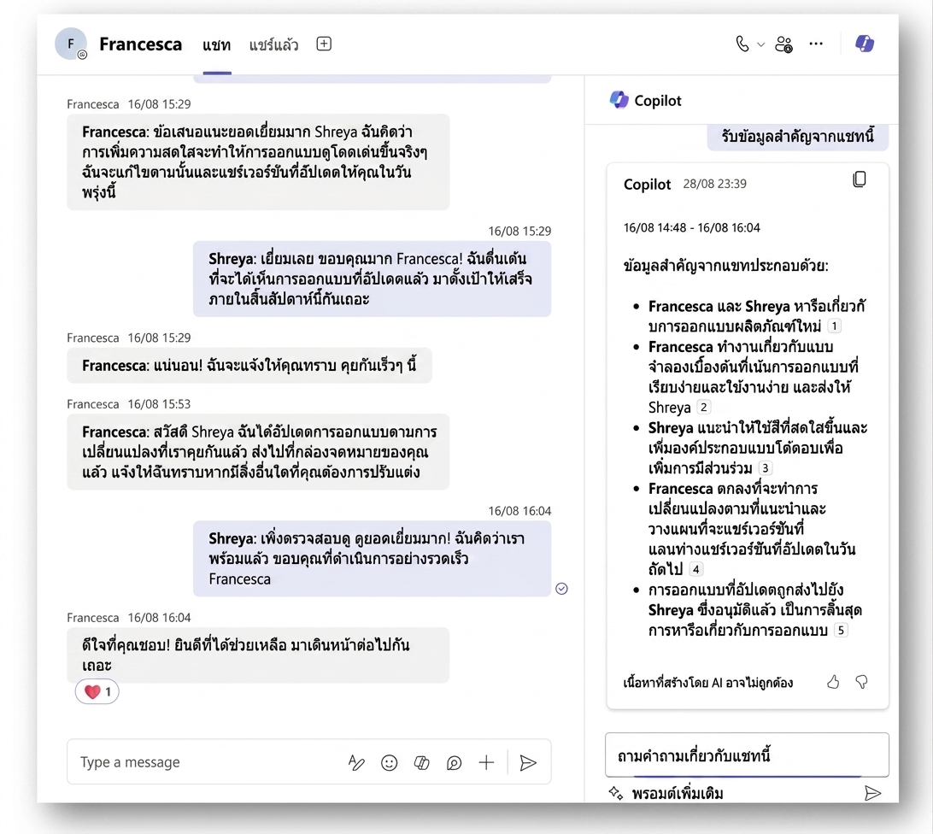
Task: Send the chat message
Action: 528,762
